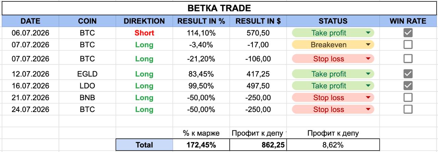Toggle win rate checkbox for EGLD trade

[x=408, y=74]
